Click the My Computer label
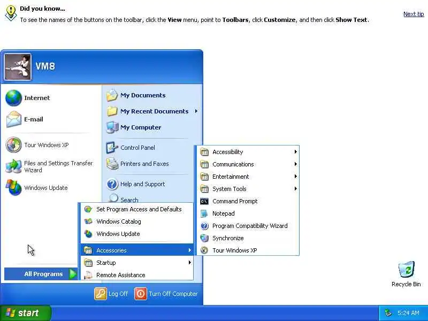 [141, 127]
